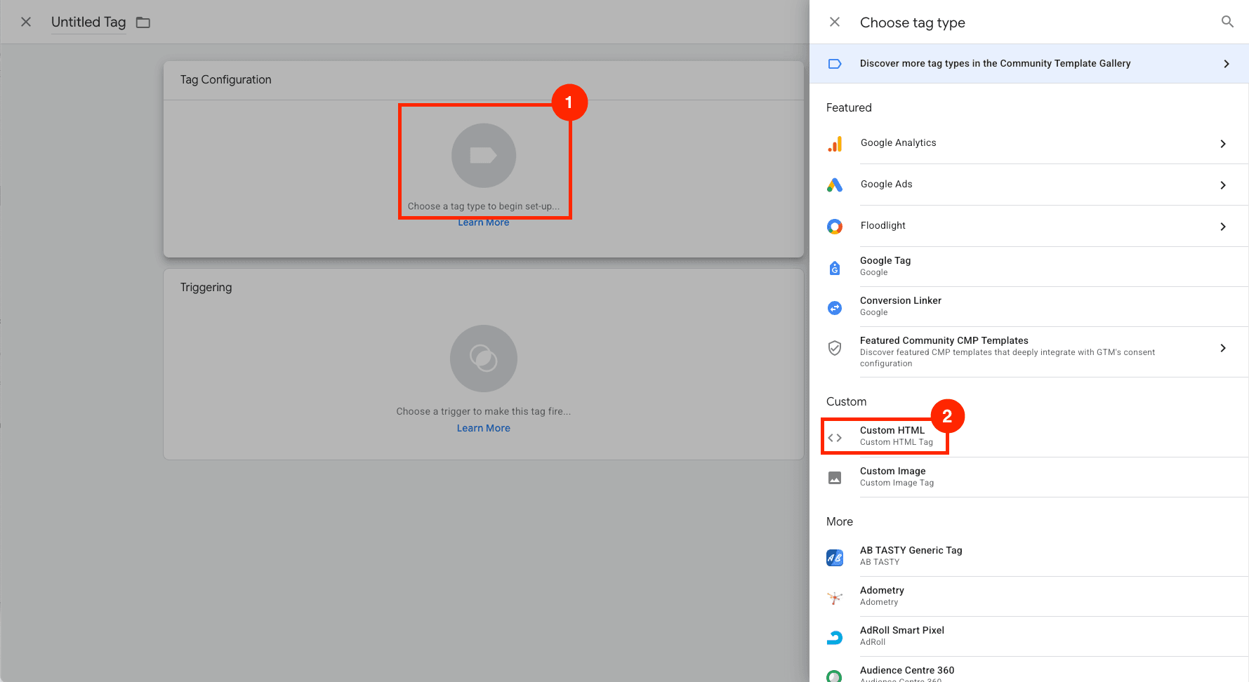Click the Conversion Linker icon
Screen dimensions: 1249x682
tap(835, 307)
